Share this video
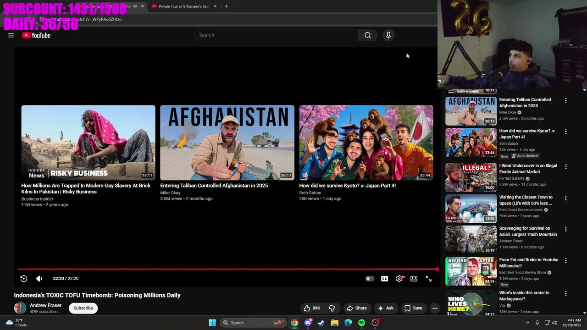The height and width of the screenshot is (330, 587). tap(357, 308)
